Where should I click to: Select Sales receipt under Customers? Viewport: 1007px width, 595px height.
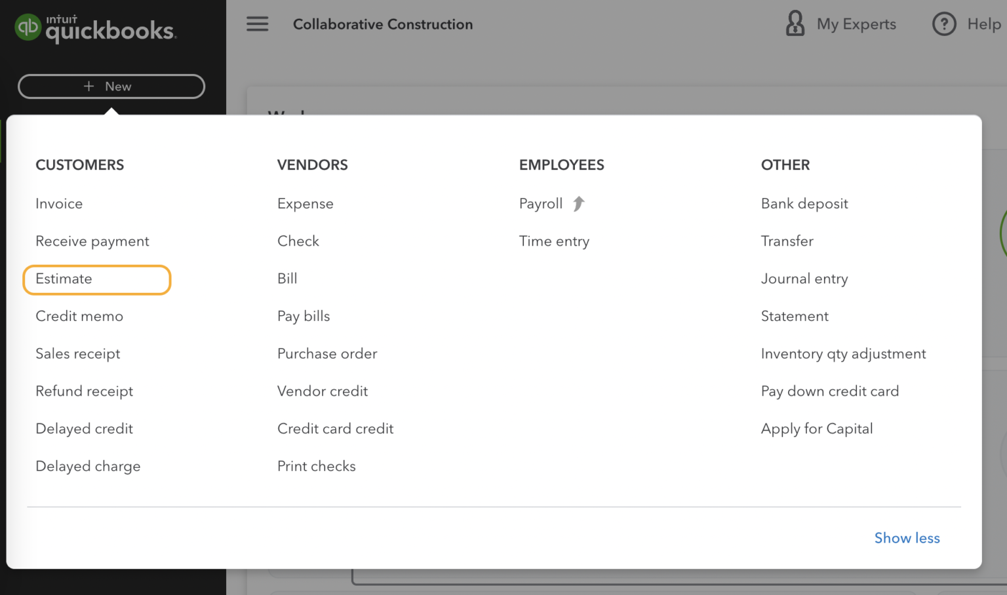pos(77,353)
